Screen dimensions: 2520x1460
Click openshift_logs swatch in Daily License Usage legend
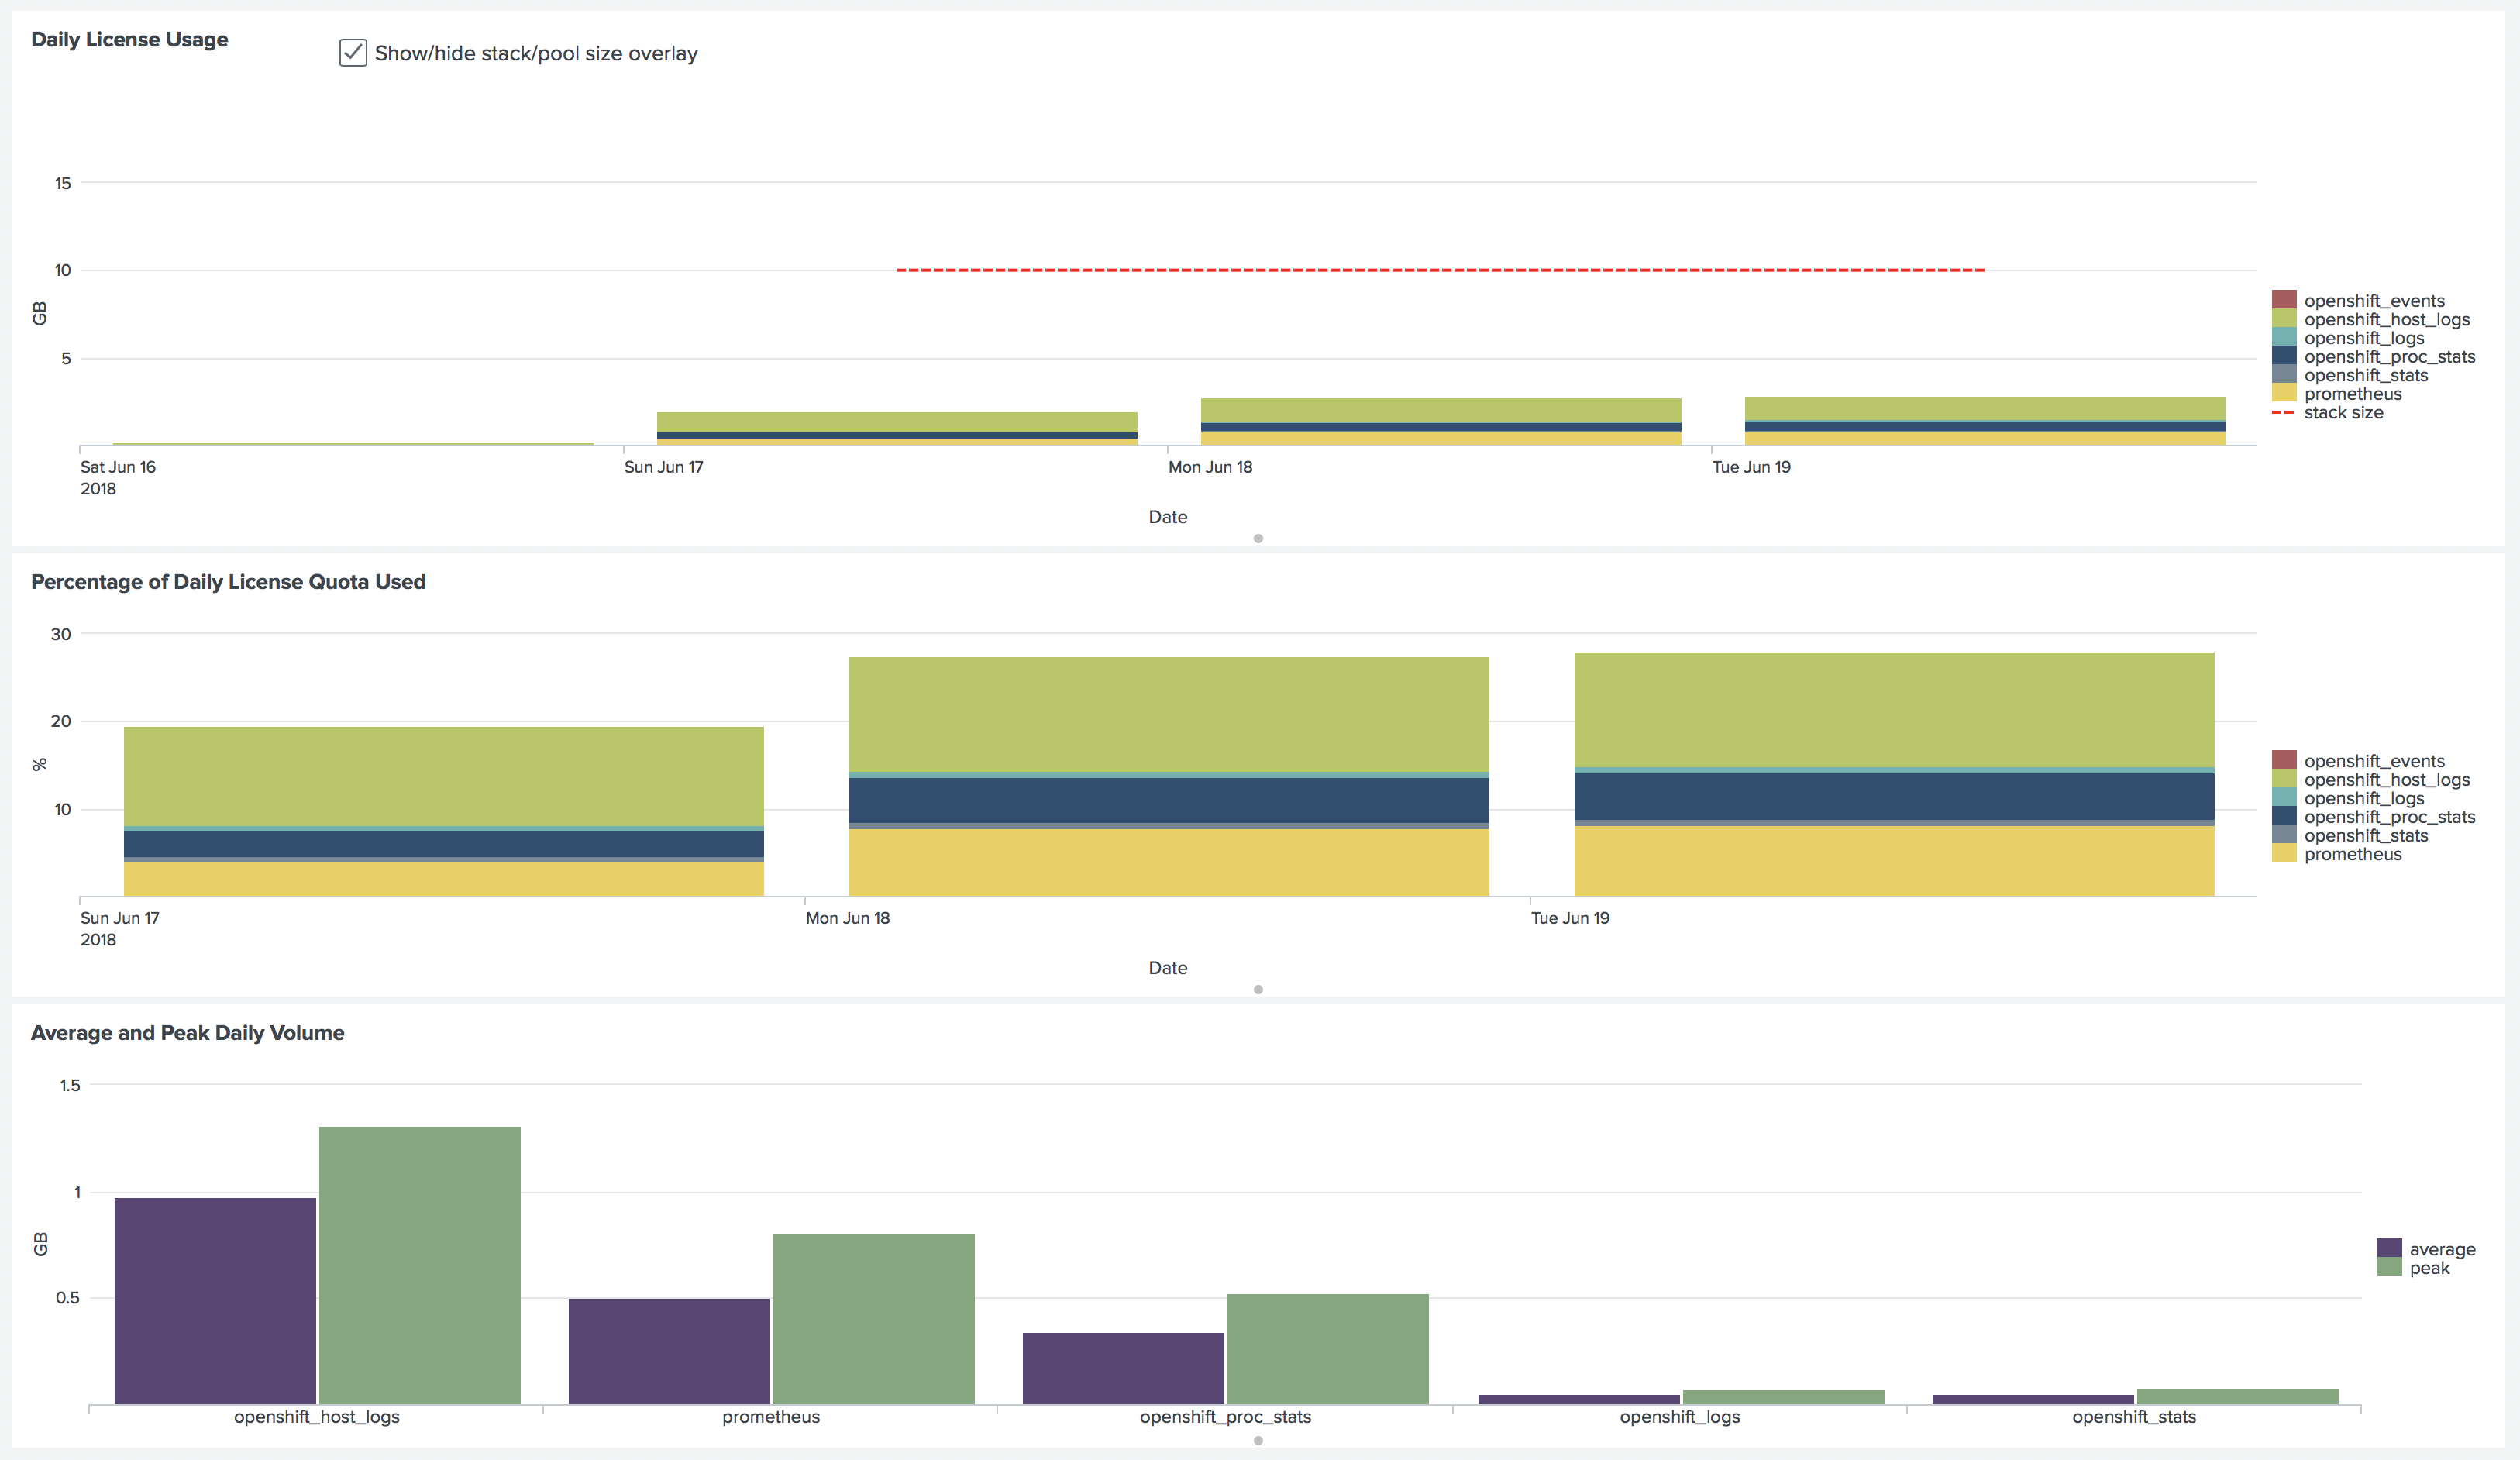[x=2284, y=337]
